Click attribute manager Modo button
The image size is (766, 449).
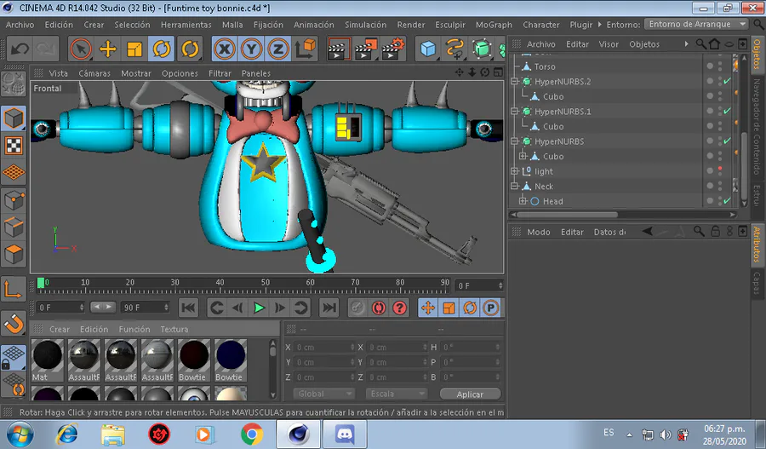[539, 232]
